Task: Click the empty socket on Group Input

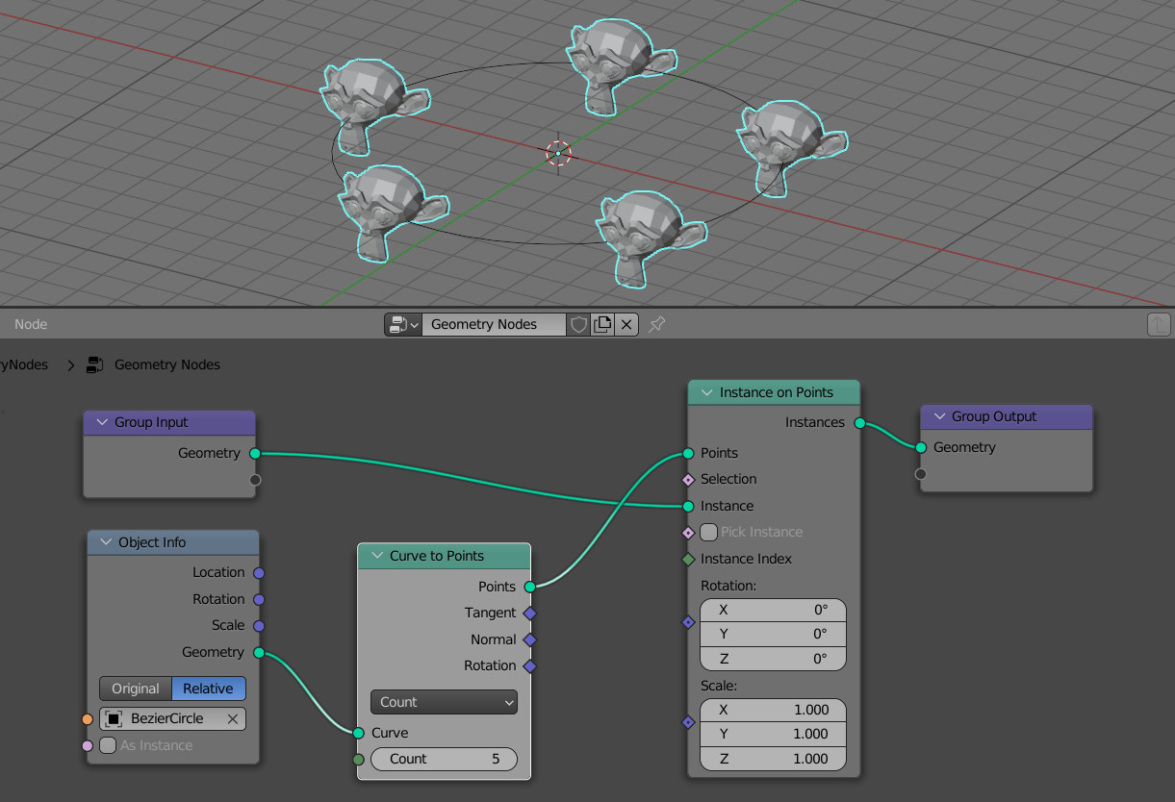Action: tap(255, 479)
